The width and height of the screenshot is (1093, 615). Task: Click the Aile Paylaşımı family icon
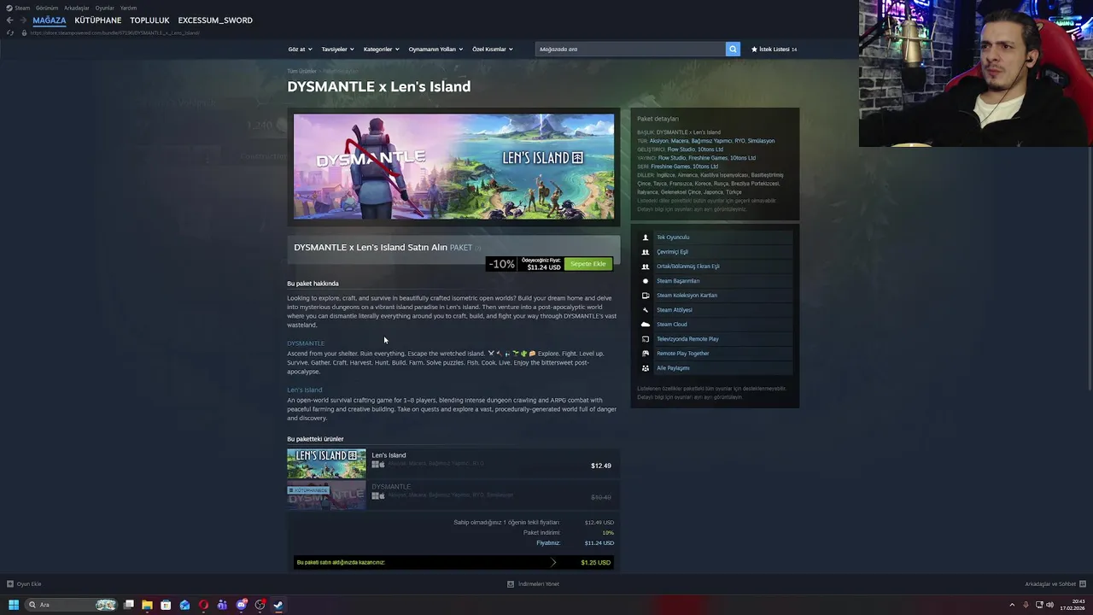(x=646, y=368)
